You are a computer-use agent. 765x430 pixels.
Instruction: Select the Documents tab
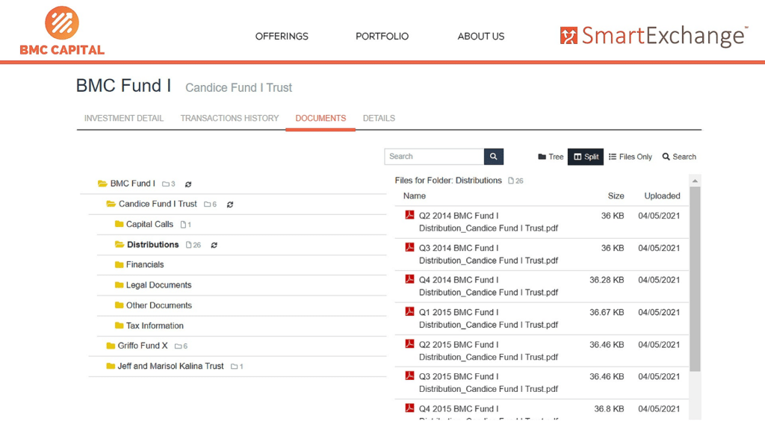tap(320, 119)
